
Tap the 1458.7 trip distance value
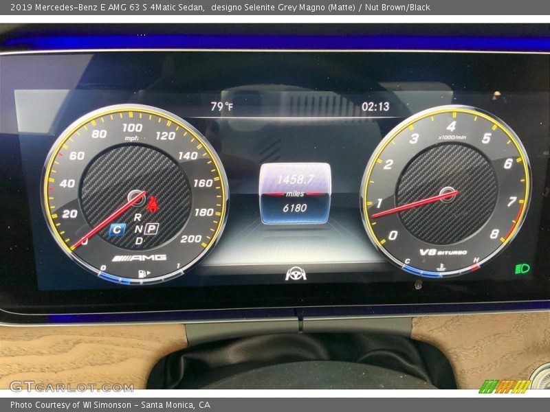[x=296, y=180]
